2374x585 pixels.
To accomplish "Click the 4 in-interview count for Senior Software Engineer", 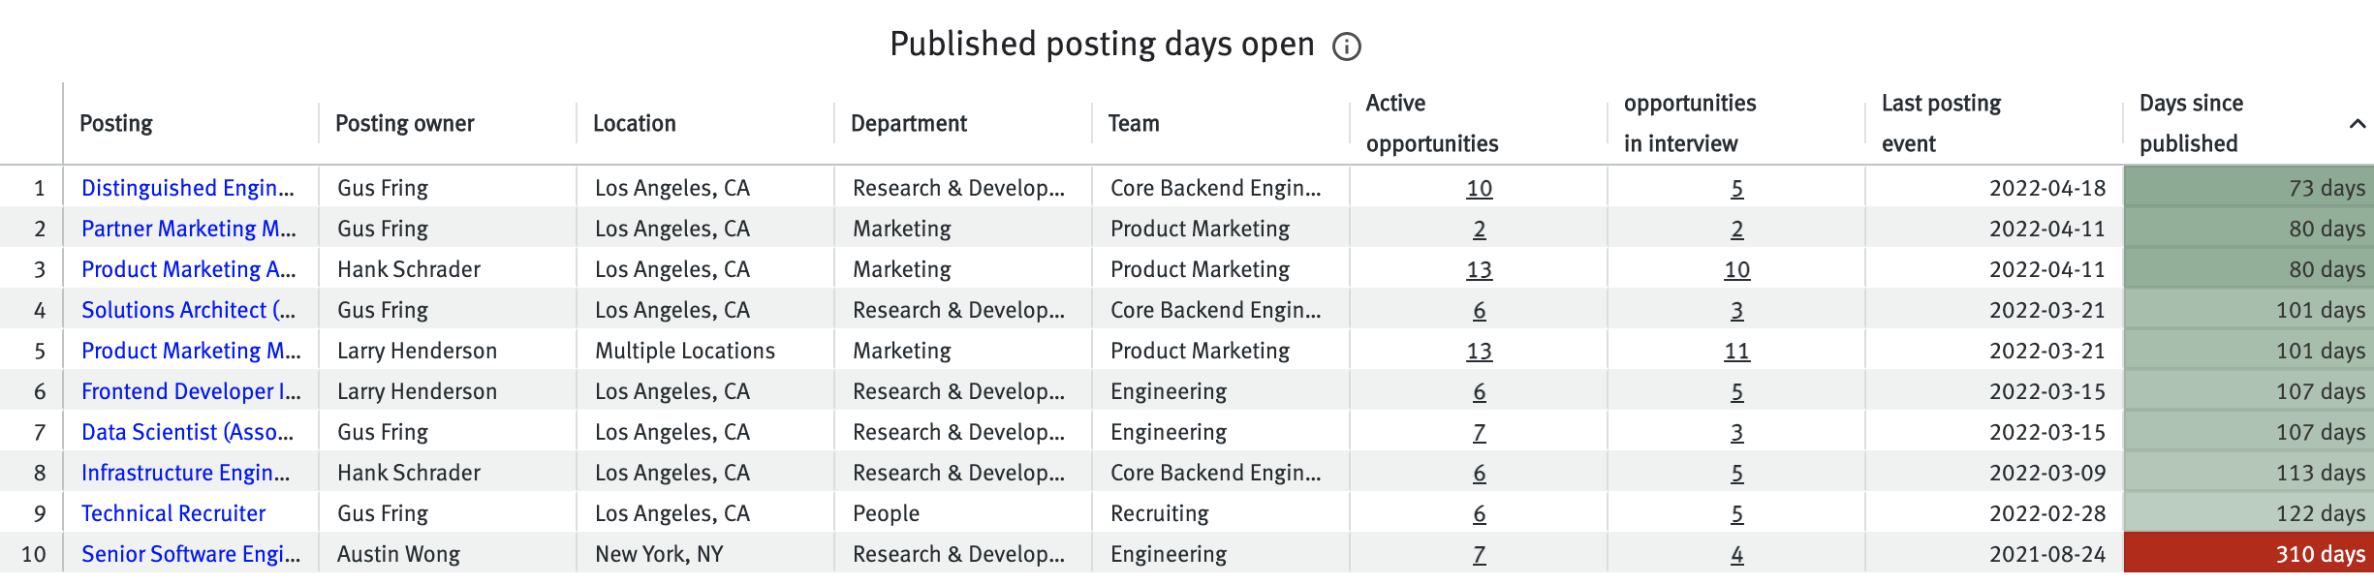I will 1735,554.
